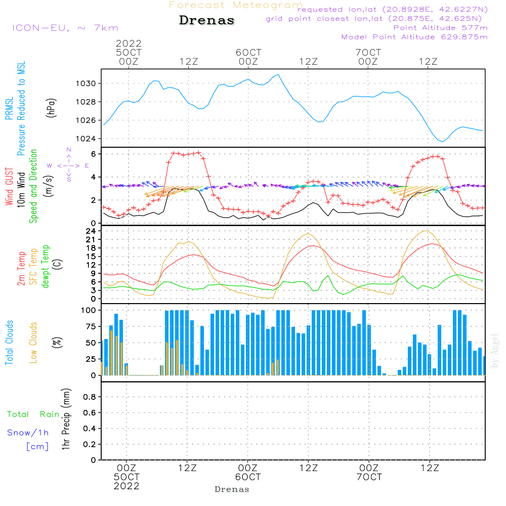Click the wind direction compass rose
The width and height of the screenshot is (506, 506).
(x=68, y=165)
